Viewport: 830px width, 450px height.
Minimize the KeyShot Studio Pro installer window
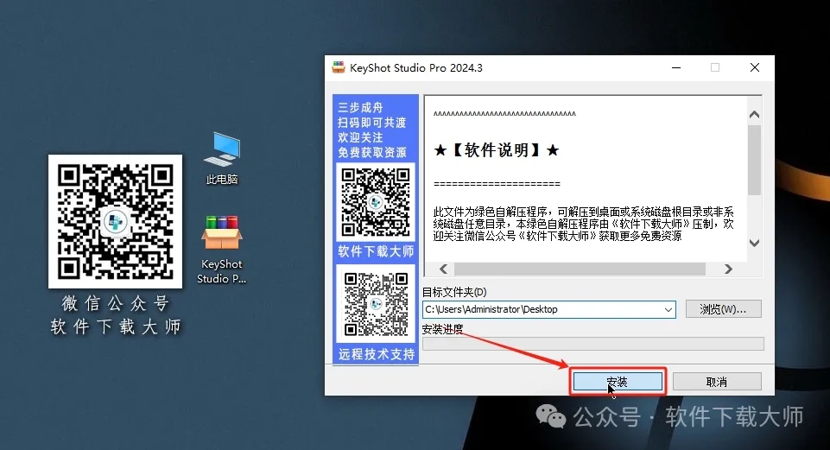click(x=676, y=67)
